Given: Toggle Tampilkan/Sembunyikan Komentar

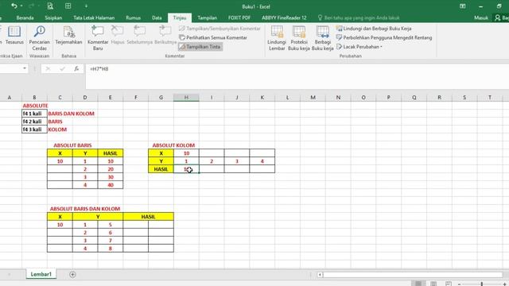Looking at the screenshot, I should (x=220, y=29).
